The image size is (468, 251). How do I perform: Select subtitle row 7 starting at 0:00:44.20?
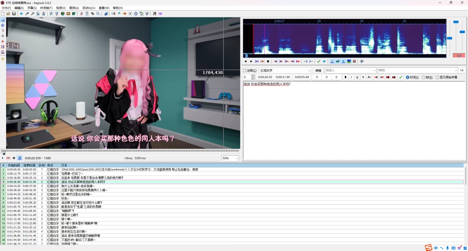(232, 194)
